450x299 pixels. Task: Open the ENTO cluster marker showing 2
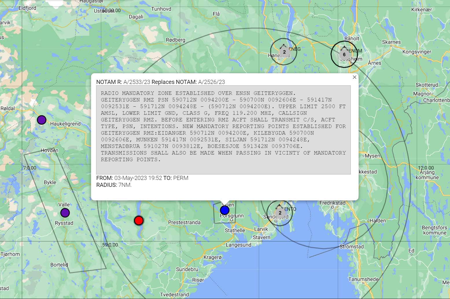[280, 213]
